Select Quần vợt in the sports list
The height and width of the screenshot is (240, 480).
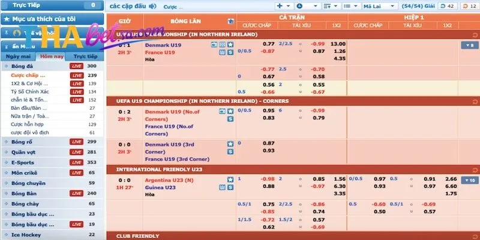click(x=23, y=152)
